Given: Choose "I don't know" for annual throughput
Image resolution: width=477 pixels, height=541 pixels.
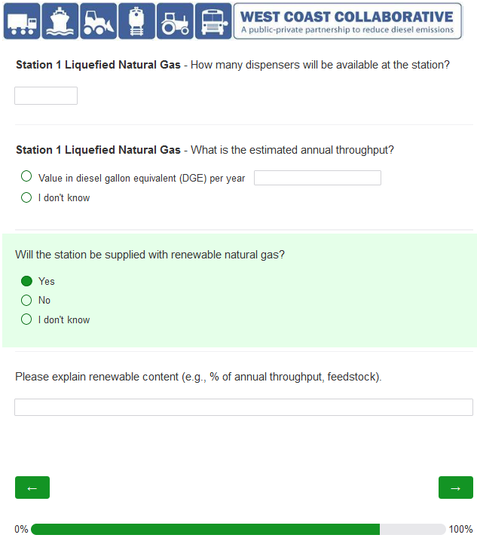Looking at the screenshot, I should pyautogui.click(x=26, y=197).
